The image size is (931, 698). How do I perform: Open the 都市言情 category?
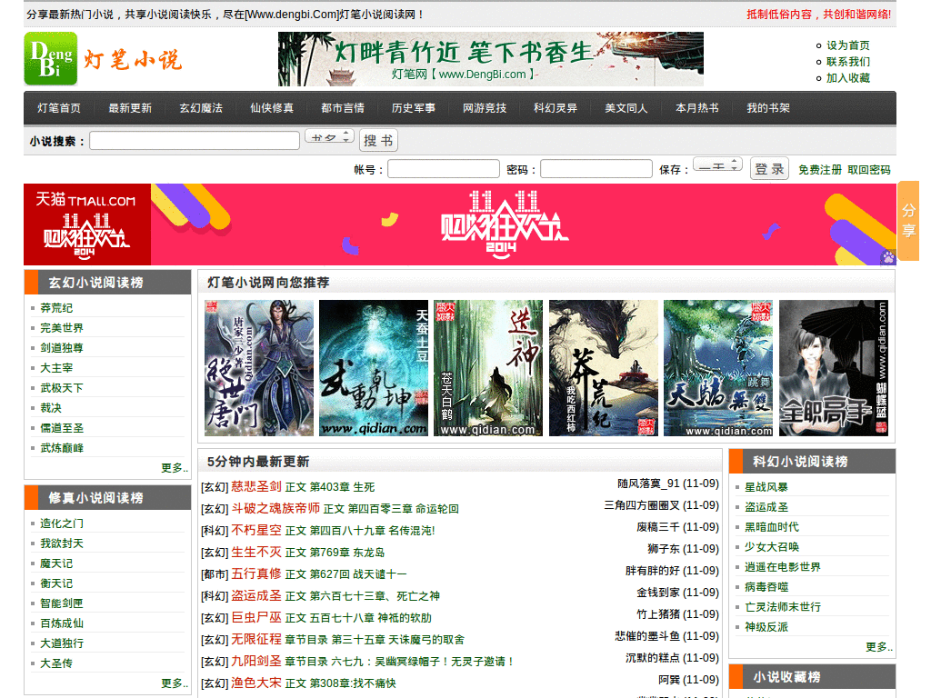tap(343, 108)
